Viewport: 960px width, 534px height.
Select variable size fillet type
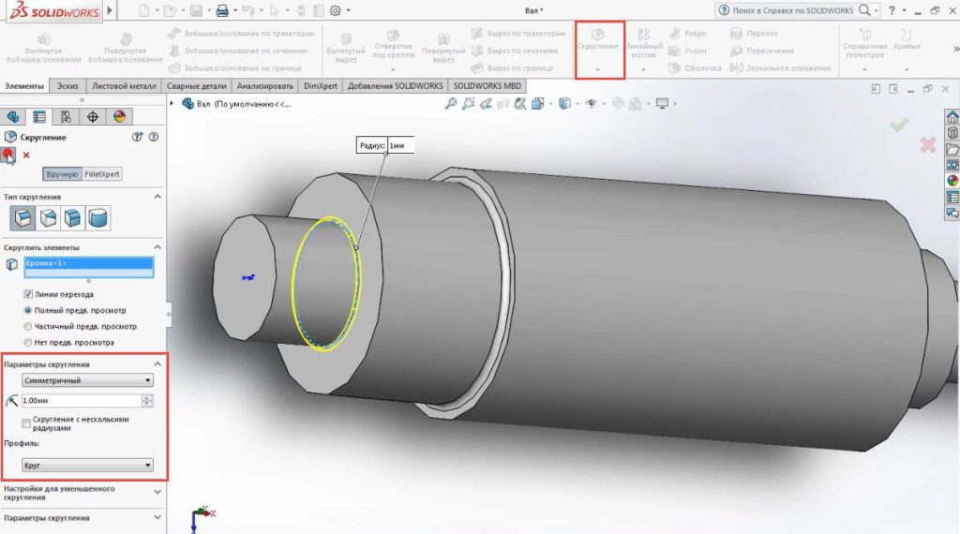[x=48, y=217]
